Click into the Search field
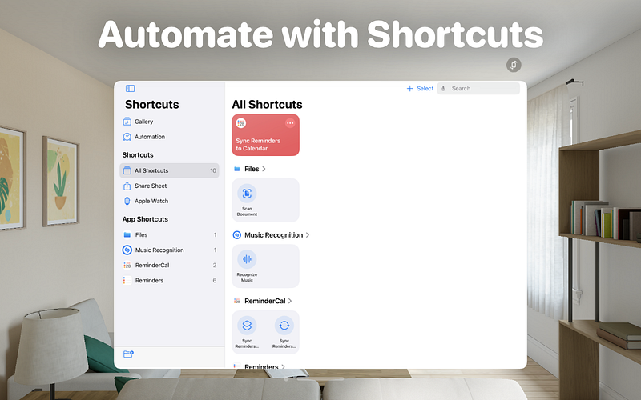The image size is (641, 400). pyautogui.click(x=478, y=89)
